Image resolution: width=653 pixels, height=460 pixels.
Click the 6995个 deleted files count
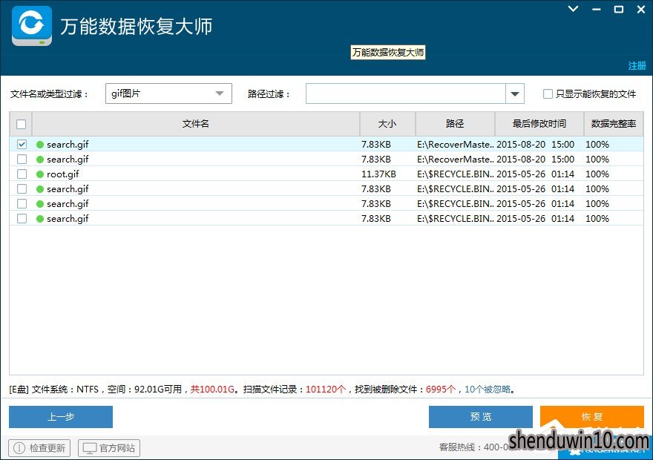441,390
